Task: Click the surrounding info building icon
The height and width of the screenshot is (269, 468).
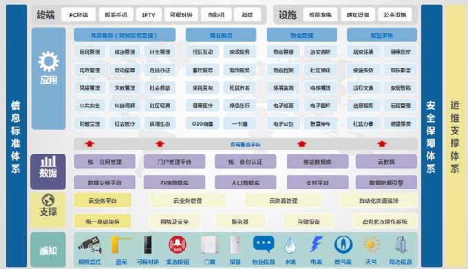Action: tap(401, 244)
